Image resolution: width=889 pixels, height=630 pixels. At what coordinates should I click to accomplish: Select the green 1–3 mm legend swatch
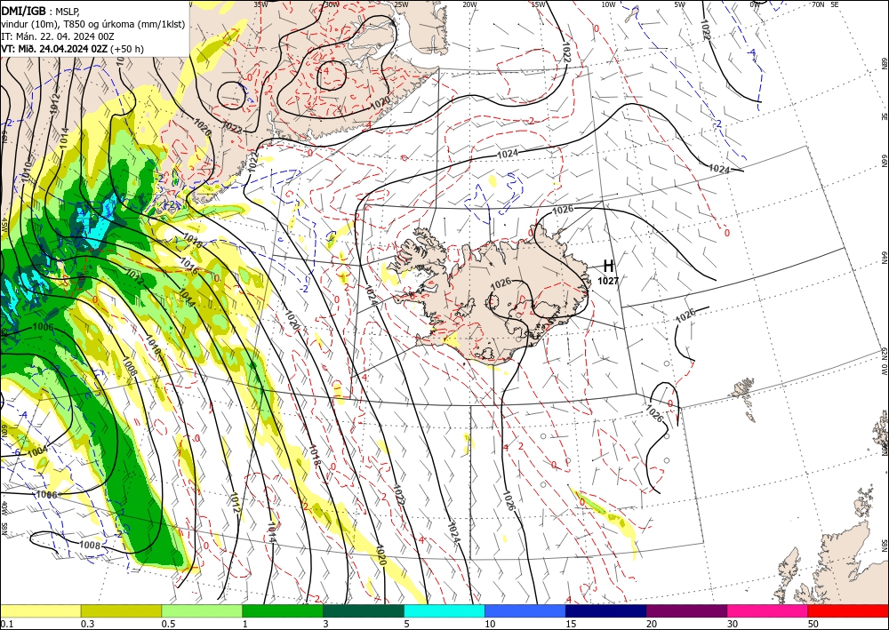click(x=283, y=610)
